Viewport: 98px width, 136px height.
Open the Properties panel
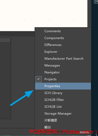[63, 86]
